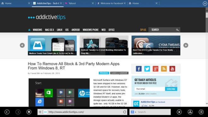Screen dimensions: 208x117
Task: Go back using the back arrow button
Action: tap(7, 112)
